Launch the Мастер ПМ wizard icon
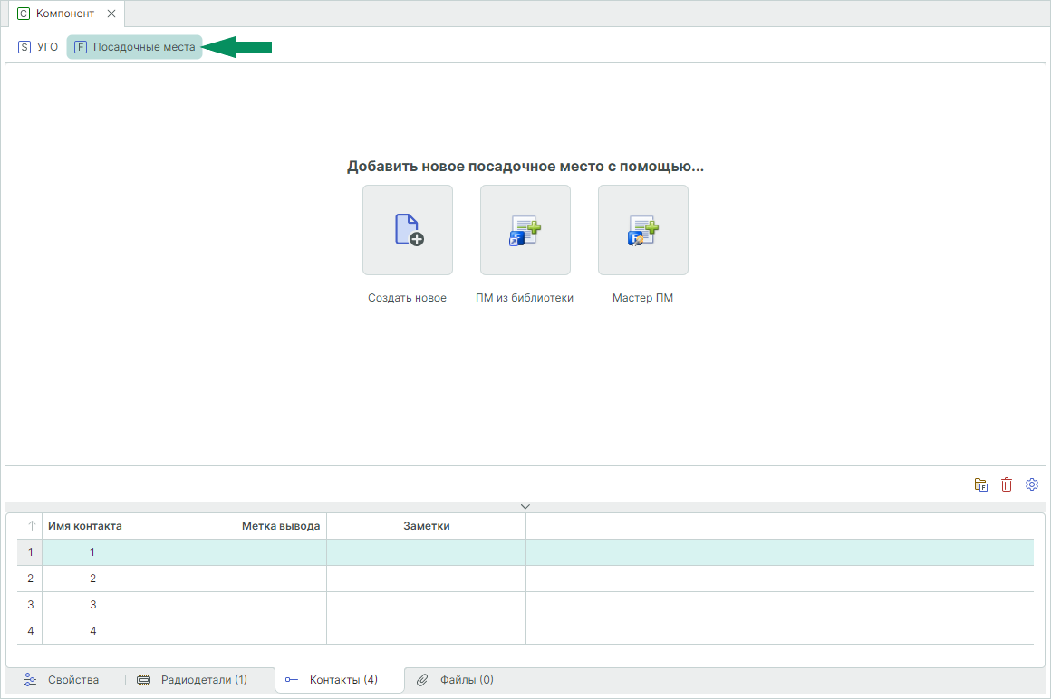 pos(643,230)
